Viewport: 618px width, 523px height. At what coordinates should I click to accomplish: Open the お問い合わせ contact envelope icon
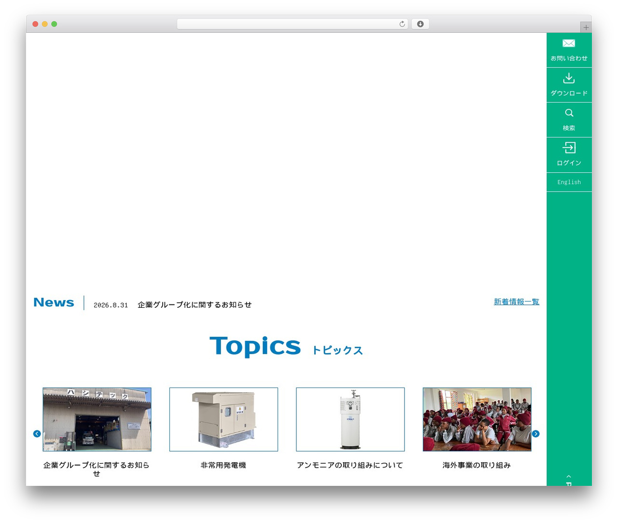(569, 43)
